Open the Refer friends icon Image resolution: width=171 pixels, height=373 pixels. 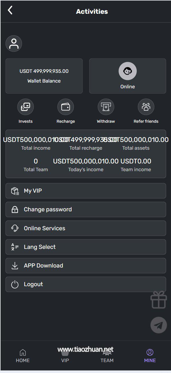point(146,107)
